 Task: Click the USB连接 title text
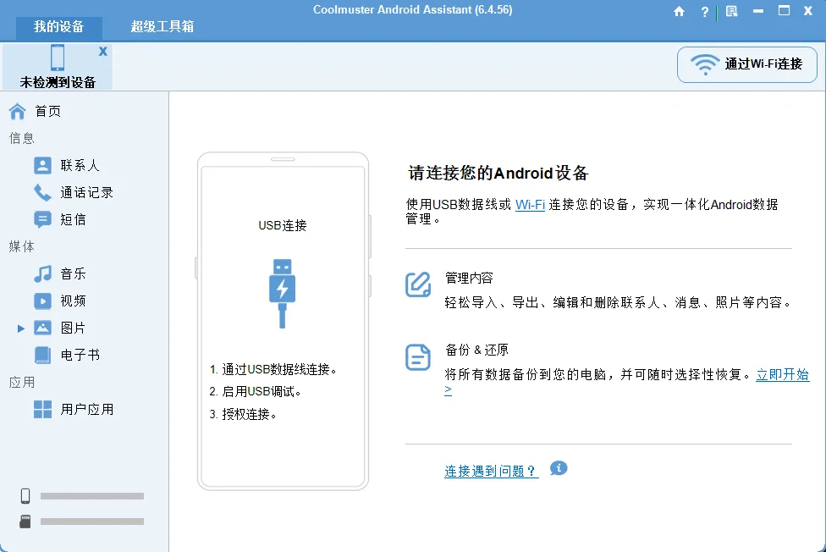click(283, 226)
